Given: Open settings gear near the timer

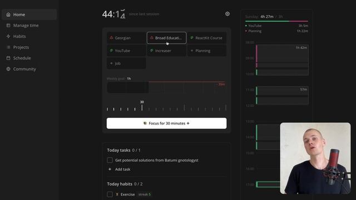Looking at the screenshot, I should [228, 14].
